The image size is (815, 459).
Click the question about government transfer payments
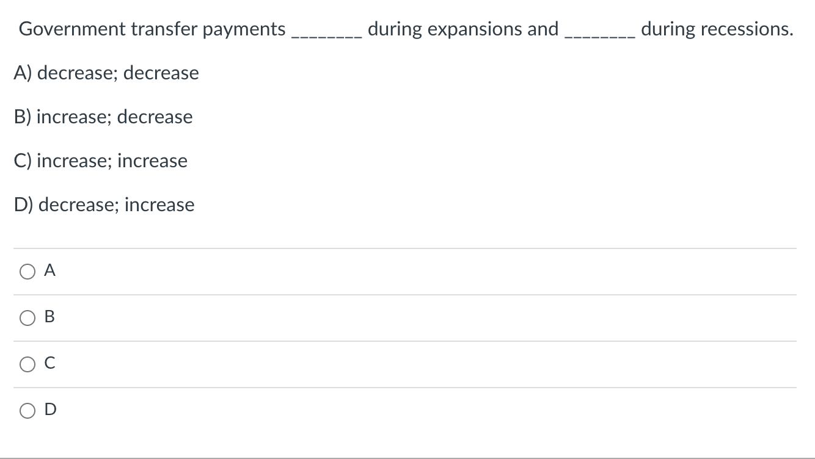pos(406,28)
